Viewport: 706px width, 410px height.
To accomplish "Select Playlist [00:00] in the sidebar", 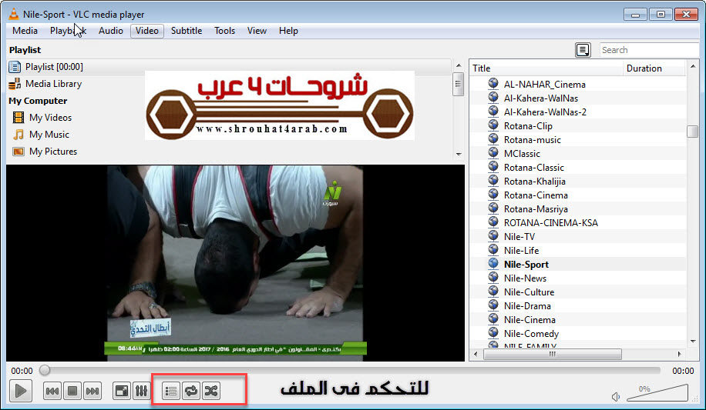I will pyautogui.click(x=229, y=67).
